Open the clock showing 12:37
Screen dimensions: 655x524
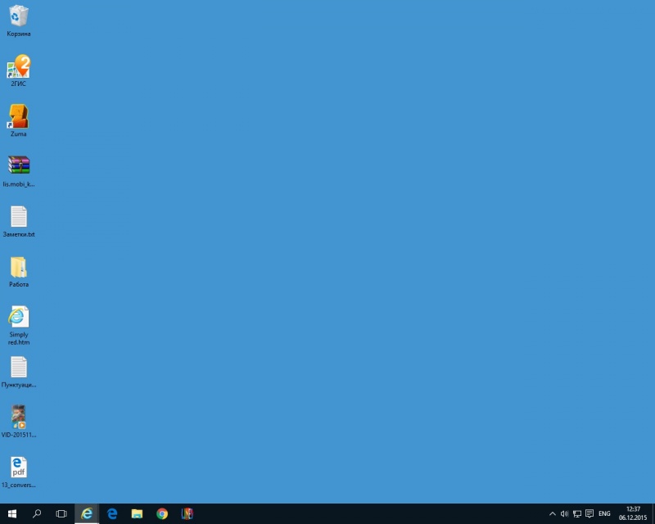point(633,513)
